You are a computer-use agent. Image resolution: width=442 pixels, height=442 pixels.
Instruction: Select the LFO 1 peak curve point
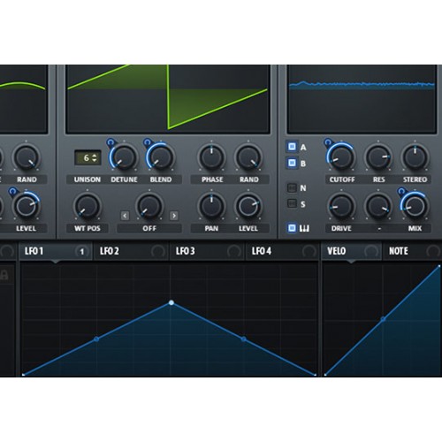point(171,302)
